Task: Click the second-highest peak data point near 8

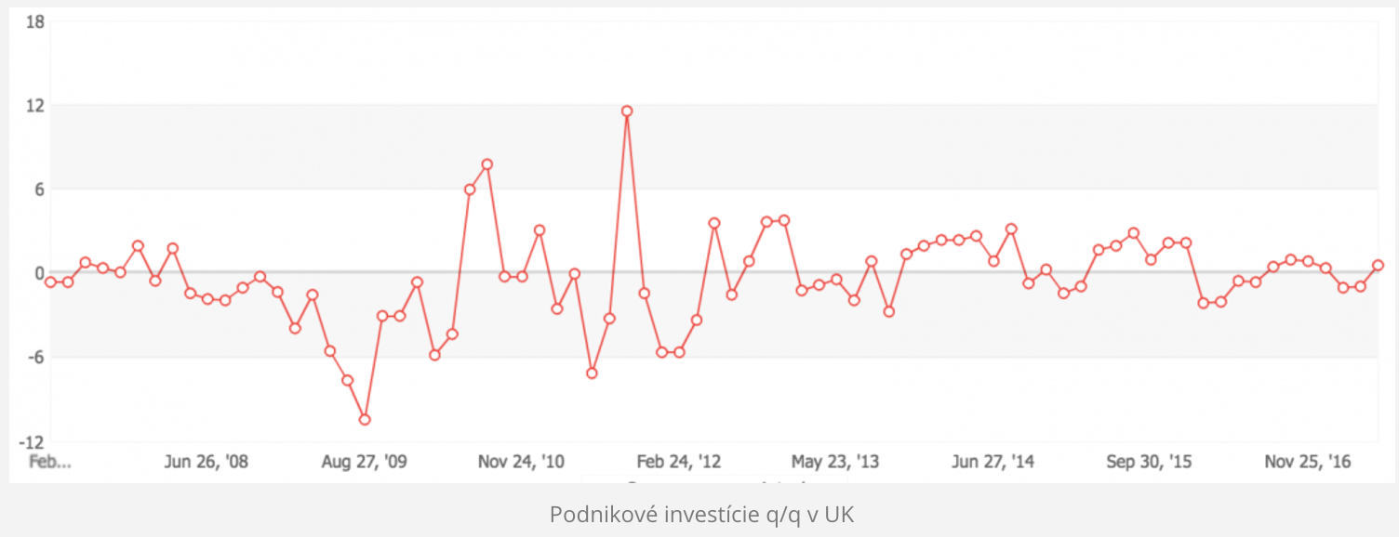Action: [486, 164]
